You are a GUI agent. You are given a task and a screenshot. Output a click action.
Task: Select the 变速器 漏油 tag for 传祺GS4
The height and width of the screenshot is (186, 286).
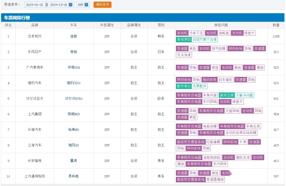click(x=254, y=68)
